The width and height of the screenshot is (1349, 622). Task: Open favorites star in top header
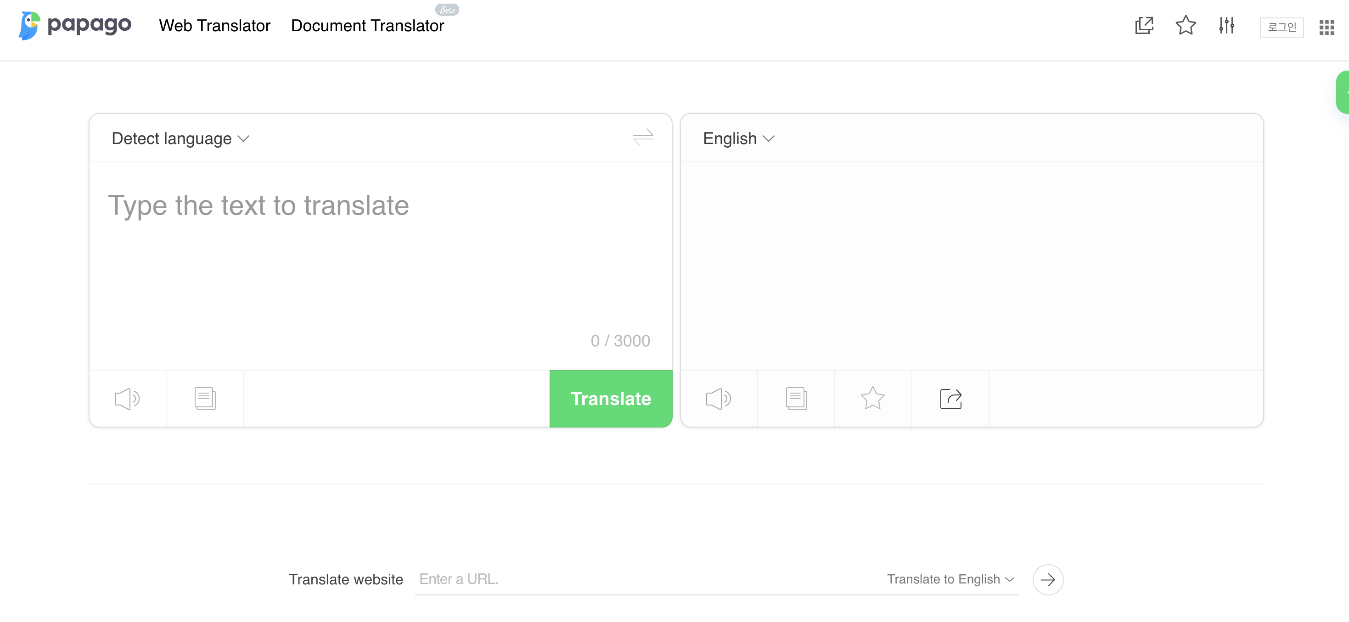click(x=1186, y=25)
